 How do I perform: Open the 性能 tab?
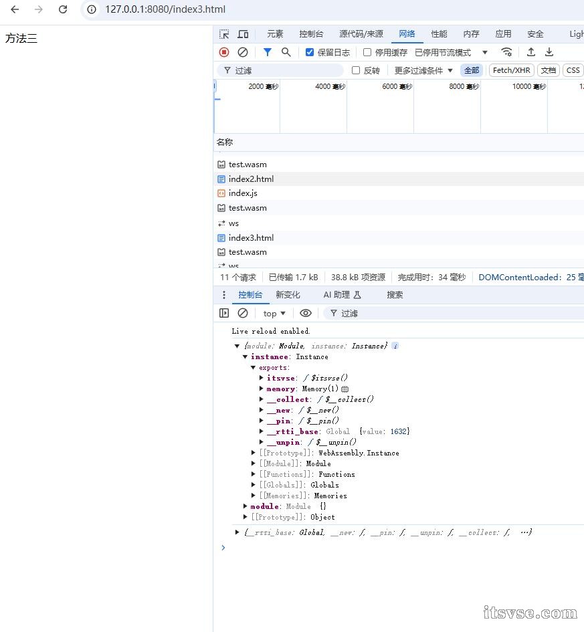[439, 34]
